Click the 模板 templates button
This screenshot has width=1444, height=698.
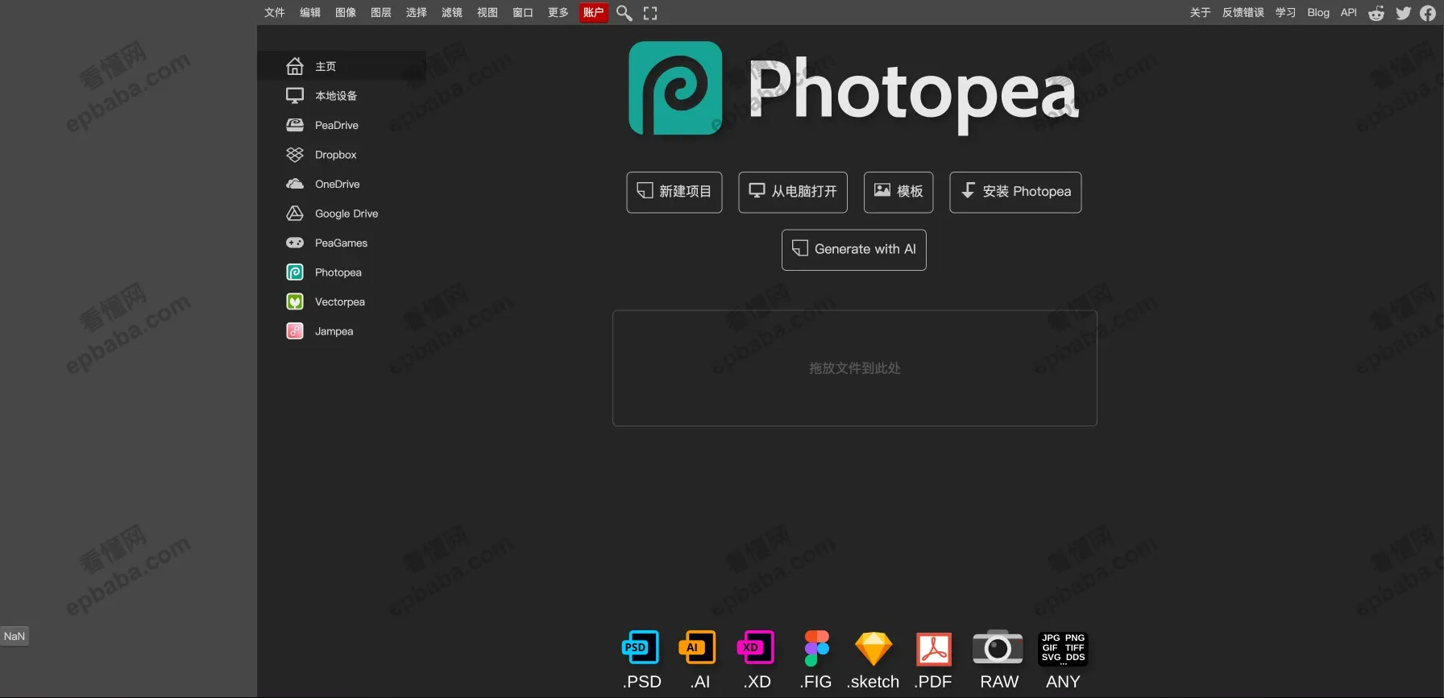[898, 192]
